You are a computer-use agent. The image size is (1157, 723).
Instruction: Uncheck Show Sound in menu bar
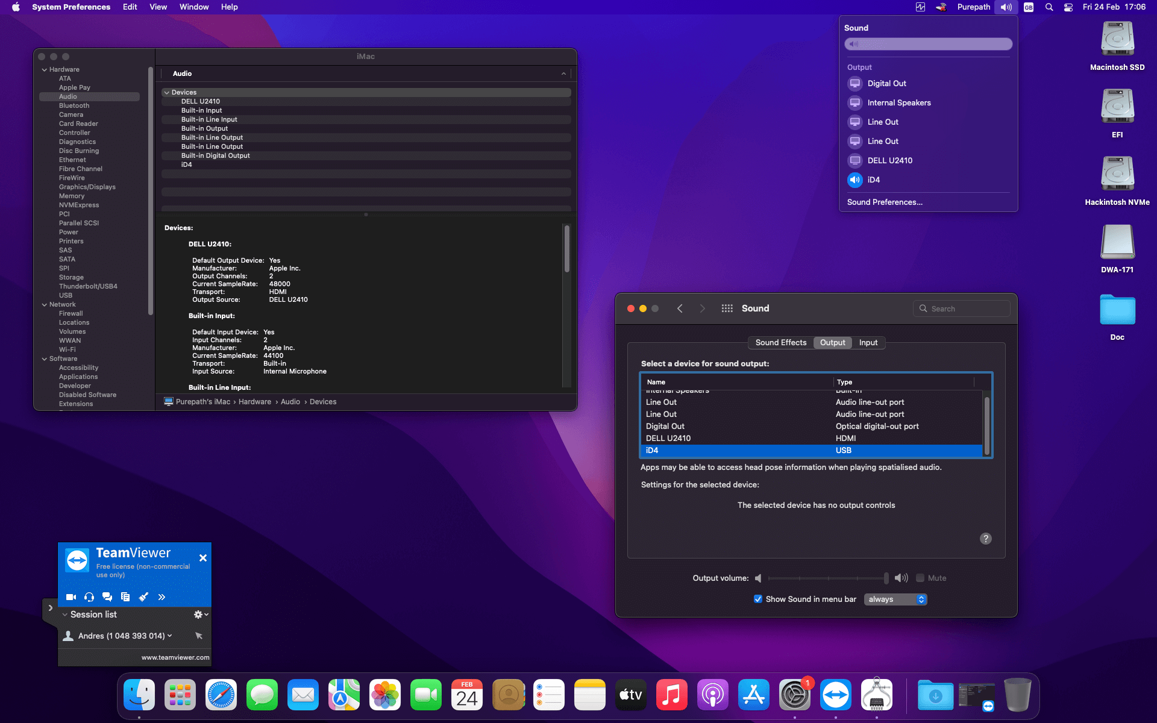tap(758, 599)
